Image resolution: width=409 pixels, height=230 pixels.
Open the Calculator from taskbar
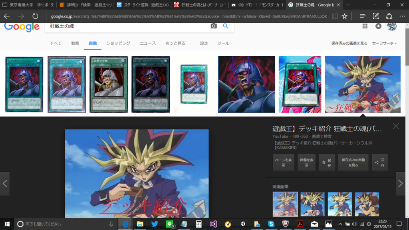(199, 224)
